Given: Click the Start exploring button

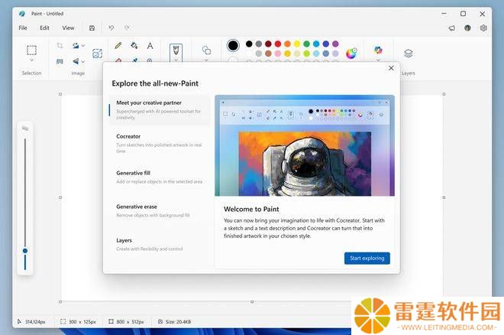Looking at the screenshot, I should pos(367,259).
